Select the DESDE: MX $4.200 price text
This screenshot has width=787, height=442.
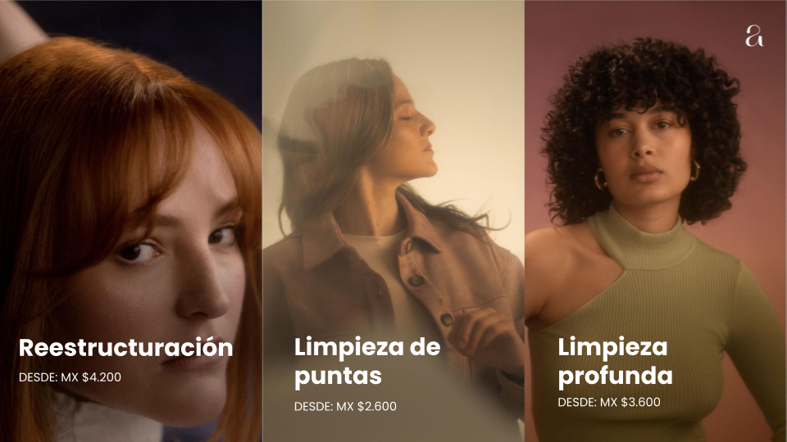click(70, 377)
